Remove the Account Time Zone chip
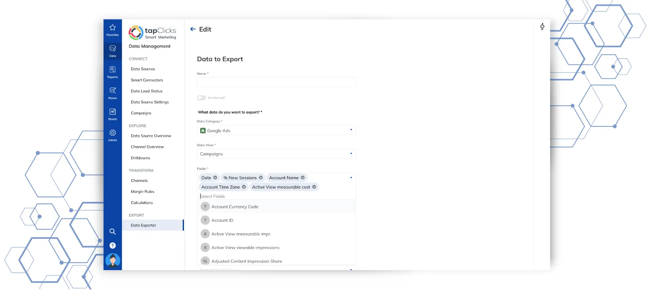This screenshot has width=654, height=290. (244, 187)
